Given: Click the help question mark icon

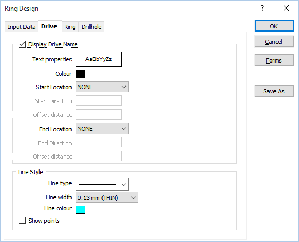Looking at the screenshot, I should coord(262,8).
